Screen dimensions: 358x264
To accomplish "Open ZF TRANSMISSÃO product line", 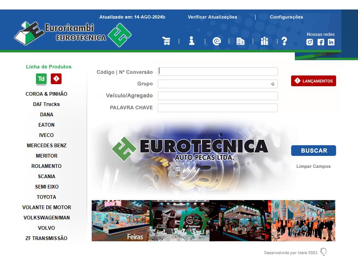I will point(46,238).
